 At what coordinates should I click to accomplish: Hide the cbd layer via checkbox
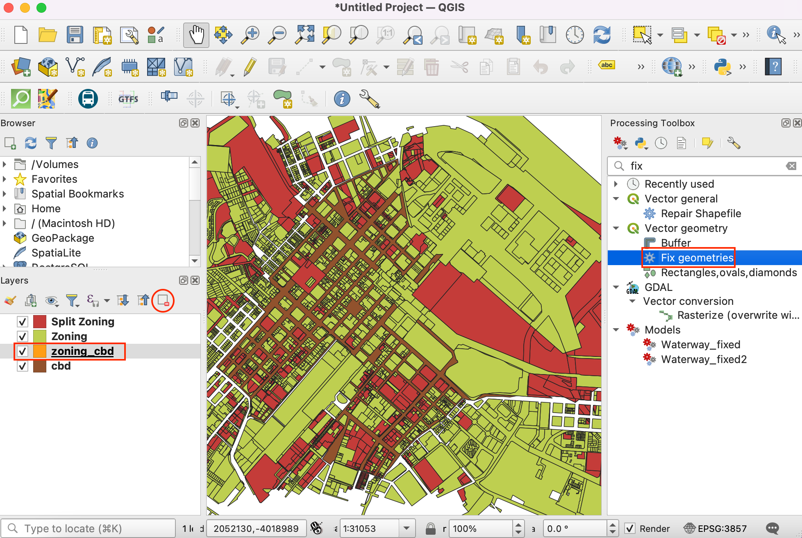[x=23, y=366]
